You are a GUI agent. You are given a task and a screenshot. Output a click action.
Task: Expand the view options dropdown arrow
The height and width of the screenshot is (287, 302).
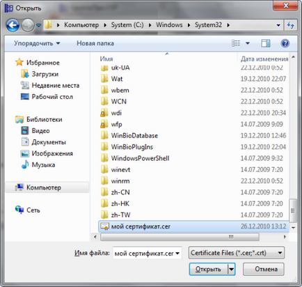248,43
